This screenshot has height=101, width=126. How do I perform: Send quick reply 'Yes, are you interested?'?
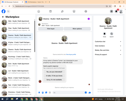coord(54,72)
